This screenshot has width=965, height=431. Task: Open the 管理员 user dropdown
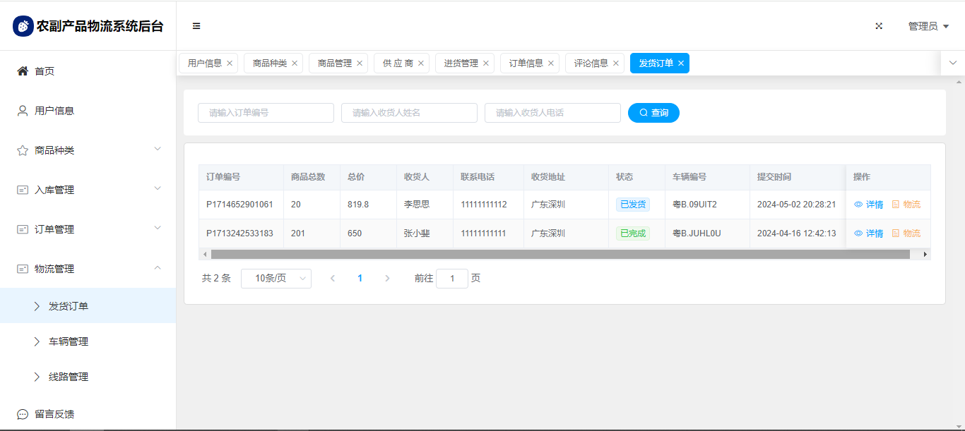pos(928,26)
